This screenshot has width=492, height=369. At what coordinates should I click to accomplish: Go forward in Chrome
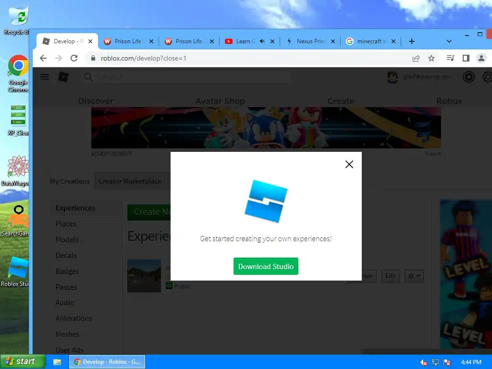tap(59, 58)
